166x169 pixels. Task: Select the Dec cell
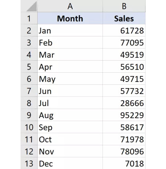coord(70,163)
